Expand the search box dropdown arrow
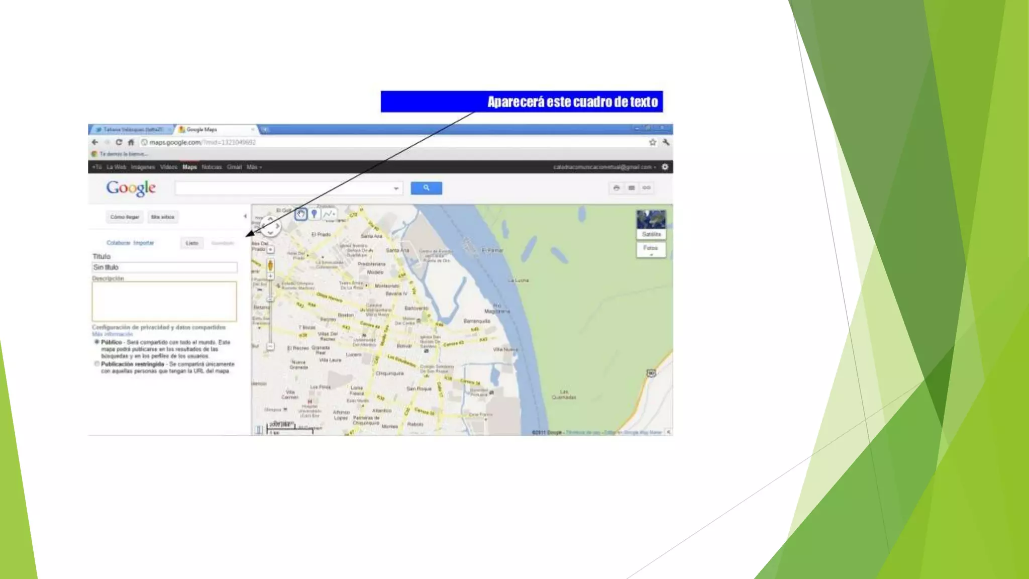 click(x=396, y=188)
